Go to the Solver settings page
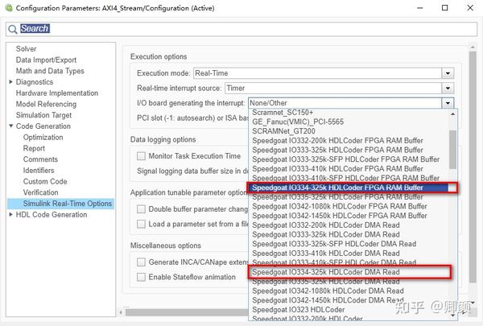This screenshot has width=483, height=326. point(27,49)
